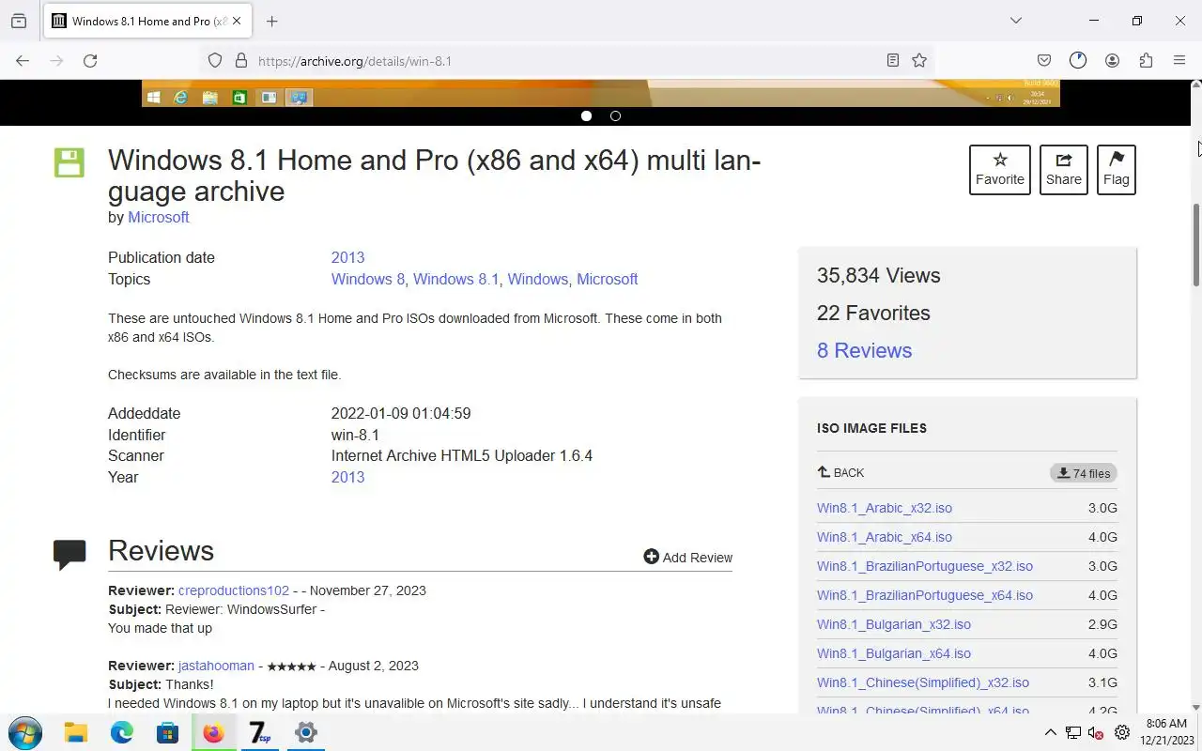The image size is (1202, 751).
Task: Close the Windows 8.1 Home and Pro tab
Action: (x=237, y=21)
